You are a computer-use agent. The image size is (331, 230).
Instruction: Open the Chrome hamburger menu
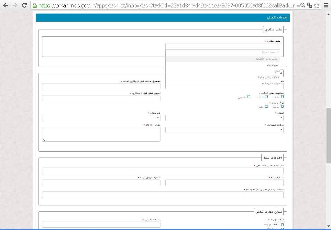pos(326,5)
